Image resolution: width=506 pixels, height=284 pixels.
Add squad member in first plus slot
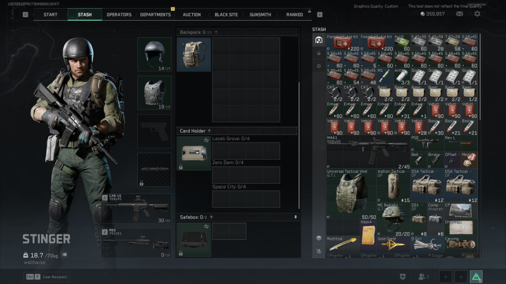click(446, 276)
